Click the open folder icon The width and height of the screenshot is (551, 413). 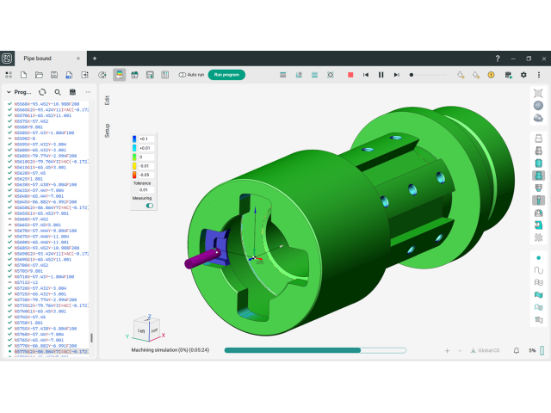[39, 75]
